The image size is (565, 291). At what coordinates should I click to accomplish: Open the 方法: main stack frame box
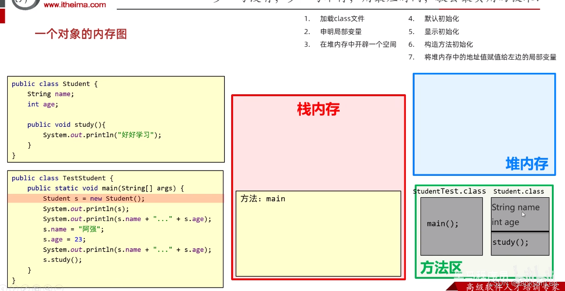(x=318, y=233)
